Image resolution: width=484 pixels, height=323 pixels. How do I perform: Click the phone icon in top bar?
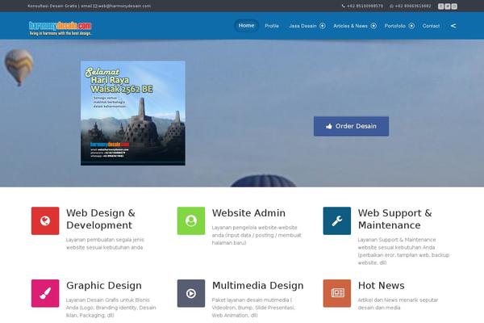(344, 6)
